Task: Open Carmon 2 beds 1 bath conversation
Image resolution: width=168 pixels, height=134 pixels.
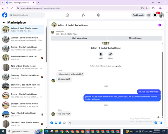Action: [x=23, y=39]
